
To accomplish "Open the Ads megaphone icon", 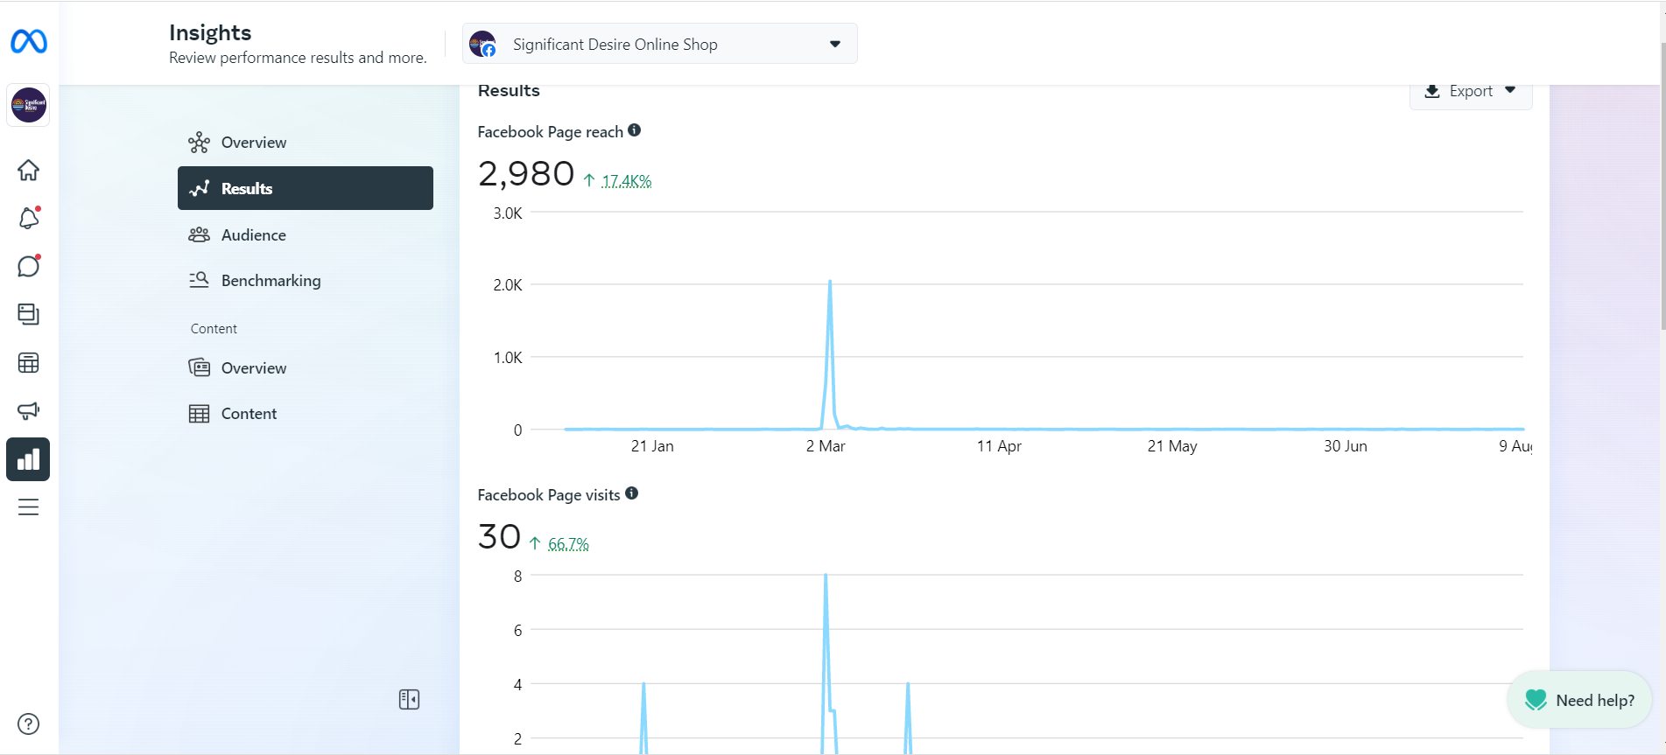I will click(x=29, y=410).
